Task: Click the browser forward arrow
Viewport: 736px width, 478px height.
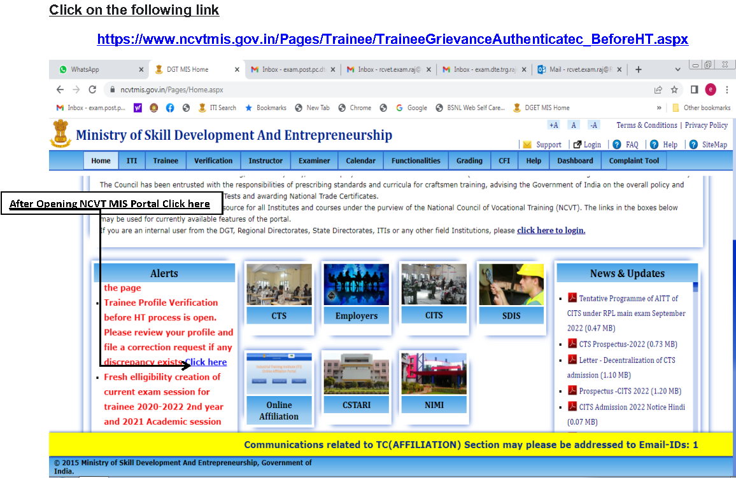Action: click(76, 90)
